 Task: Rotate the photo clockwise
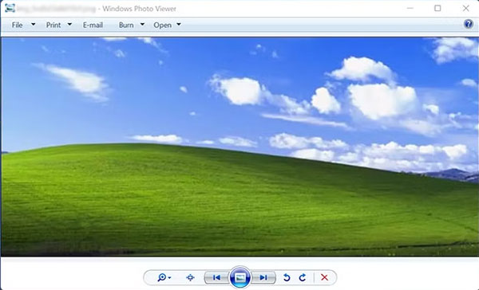[x=303, y=277]
